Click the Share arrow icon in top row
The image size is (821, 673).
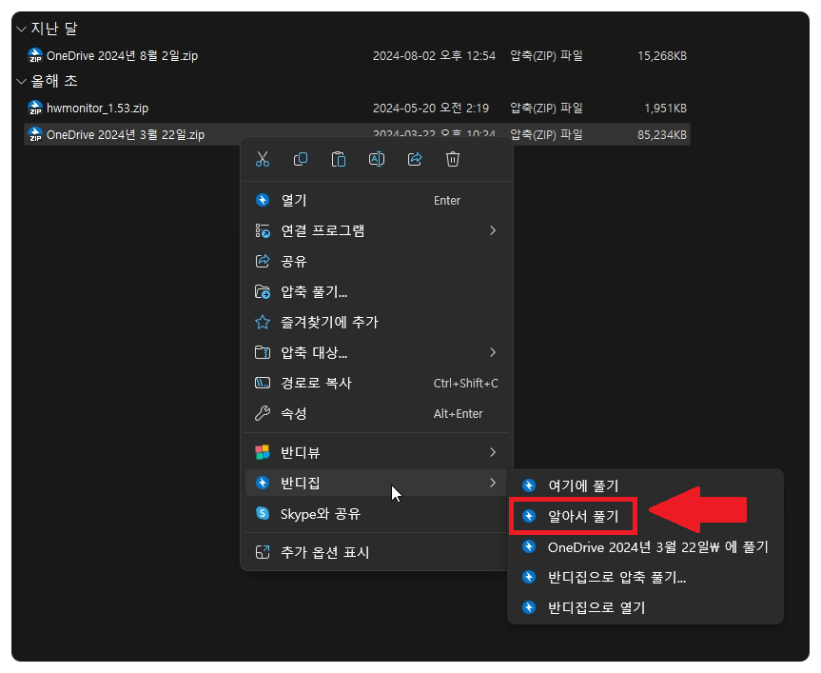tap(415, 159)
